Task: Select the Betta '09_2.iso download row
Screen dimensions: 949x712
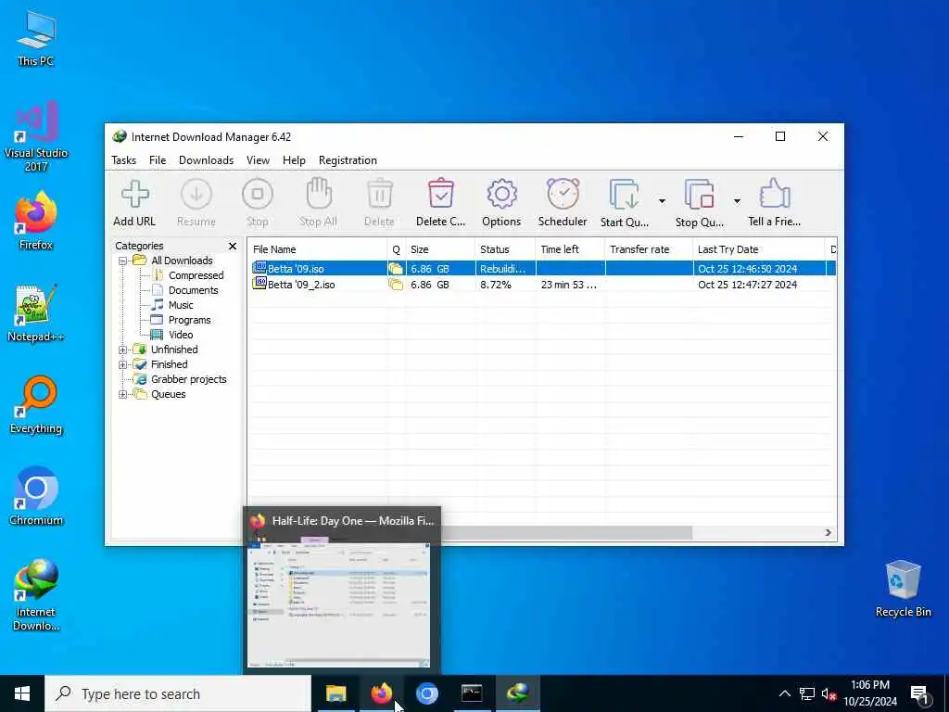Action: (541, 285)
